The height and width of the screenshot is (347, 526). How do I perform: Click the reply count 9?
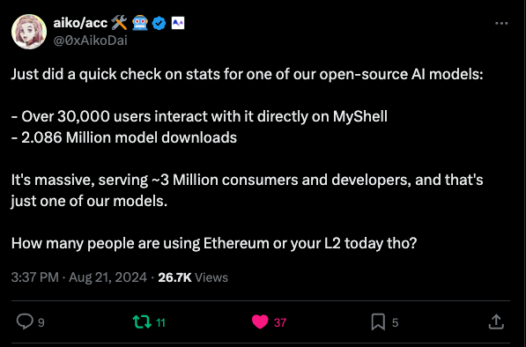pos(41,322)
